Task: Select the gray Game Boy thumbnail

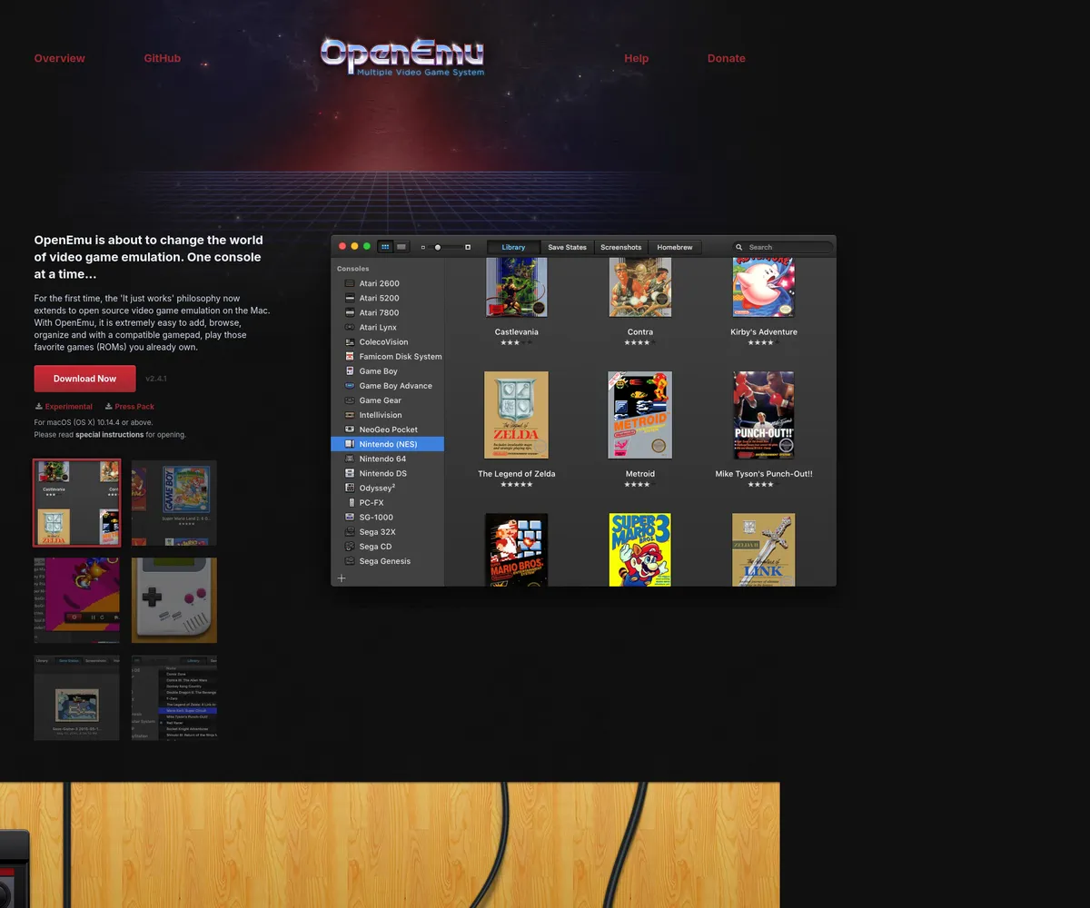Action: click(174, 600)
